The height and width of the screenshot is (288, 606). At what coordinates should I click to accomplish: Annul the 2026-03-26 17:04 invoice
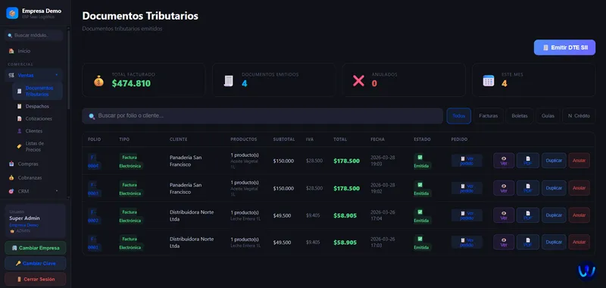(x=579, y=215)
